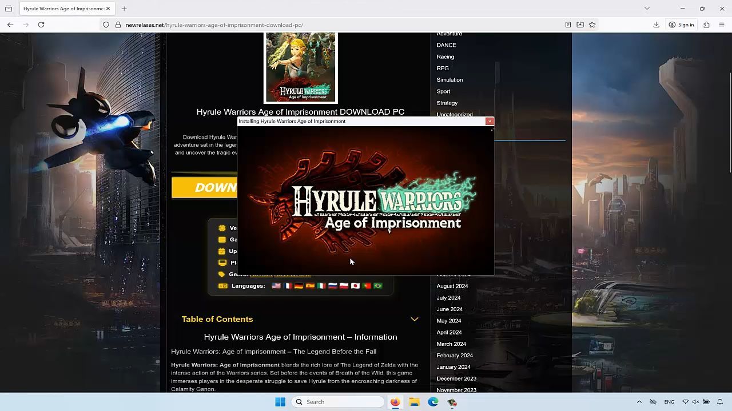This screenshot has height=411, width=732.
Task: Toggle Reader View in the address bar
Action: [568, 25]
